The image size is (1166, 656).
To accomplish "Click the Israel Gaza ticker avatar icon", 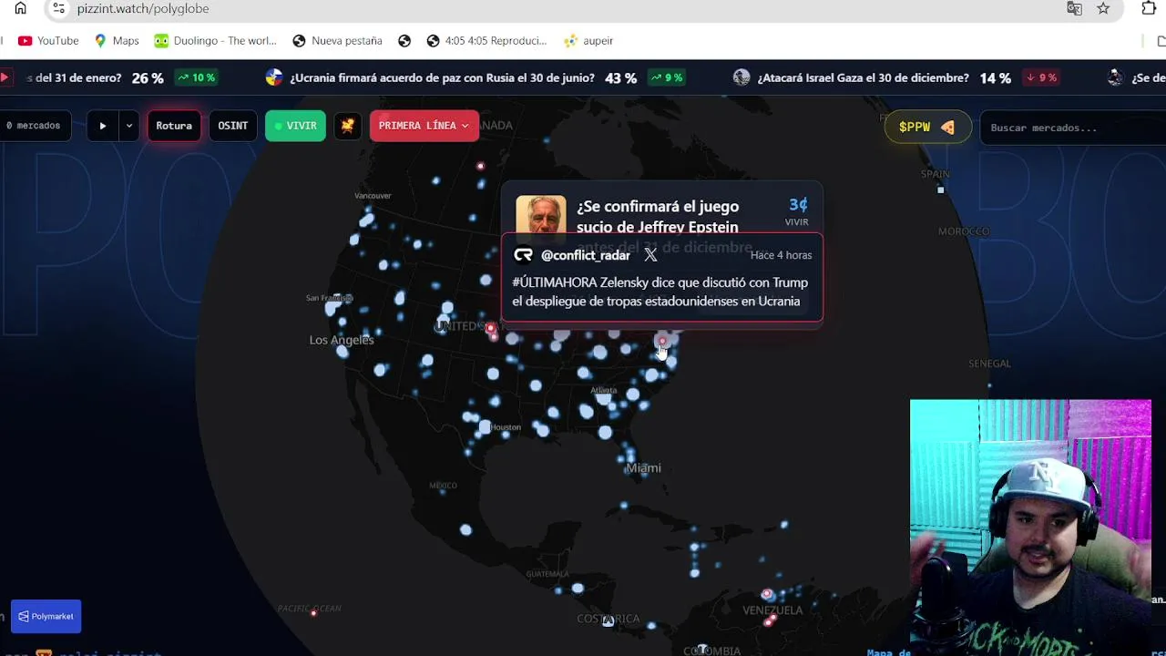I will coord(742,77).
